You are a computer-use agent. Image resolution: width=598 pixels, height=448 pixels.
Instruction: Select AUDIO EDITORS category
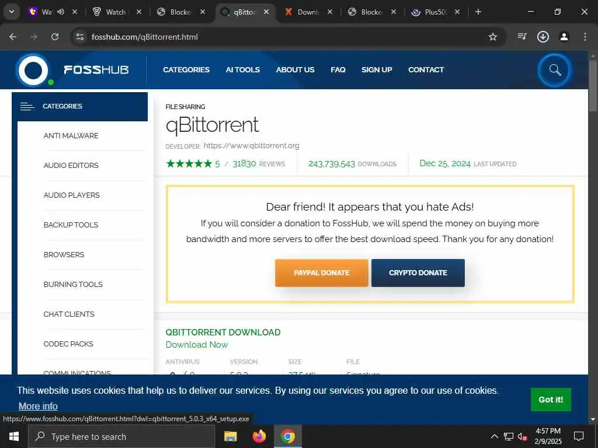click(x=71, y=165)
